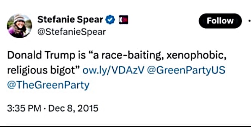
Task: Click the blue verified checkmark badge
Action: point(110,20)
